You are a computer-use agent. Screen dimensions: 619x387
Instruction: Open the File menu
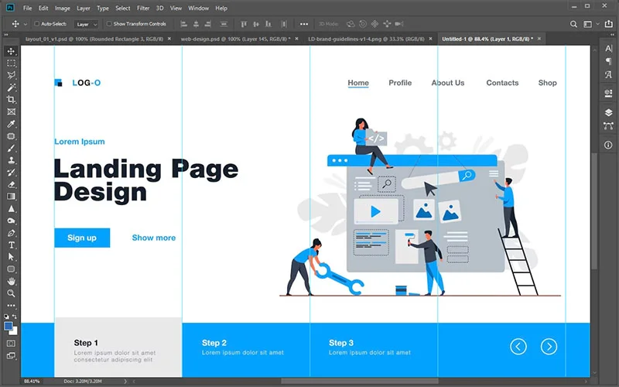[28, 8]
